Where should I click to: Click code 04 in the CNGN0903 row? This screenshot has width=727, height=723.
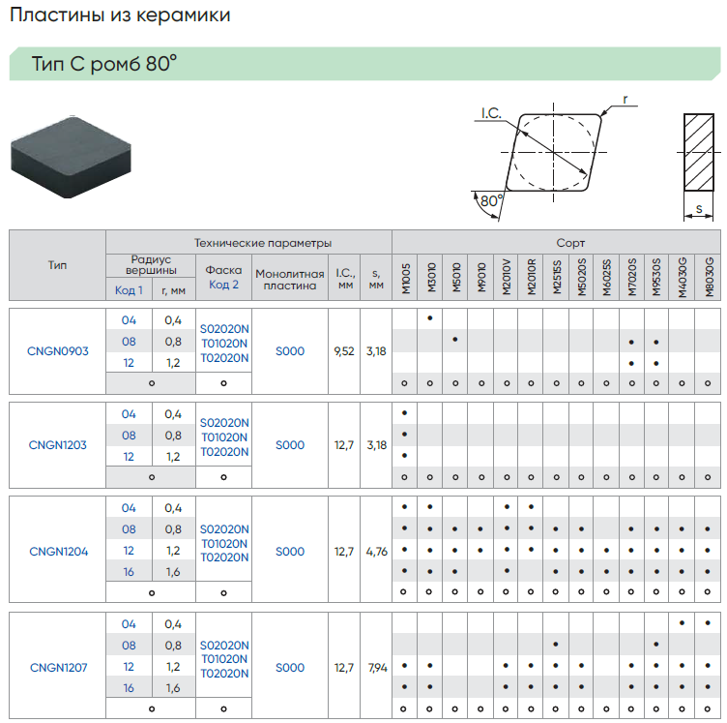click(129, 320)
